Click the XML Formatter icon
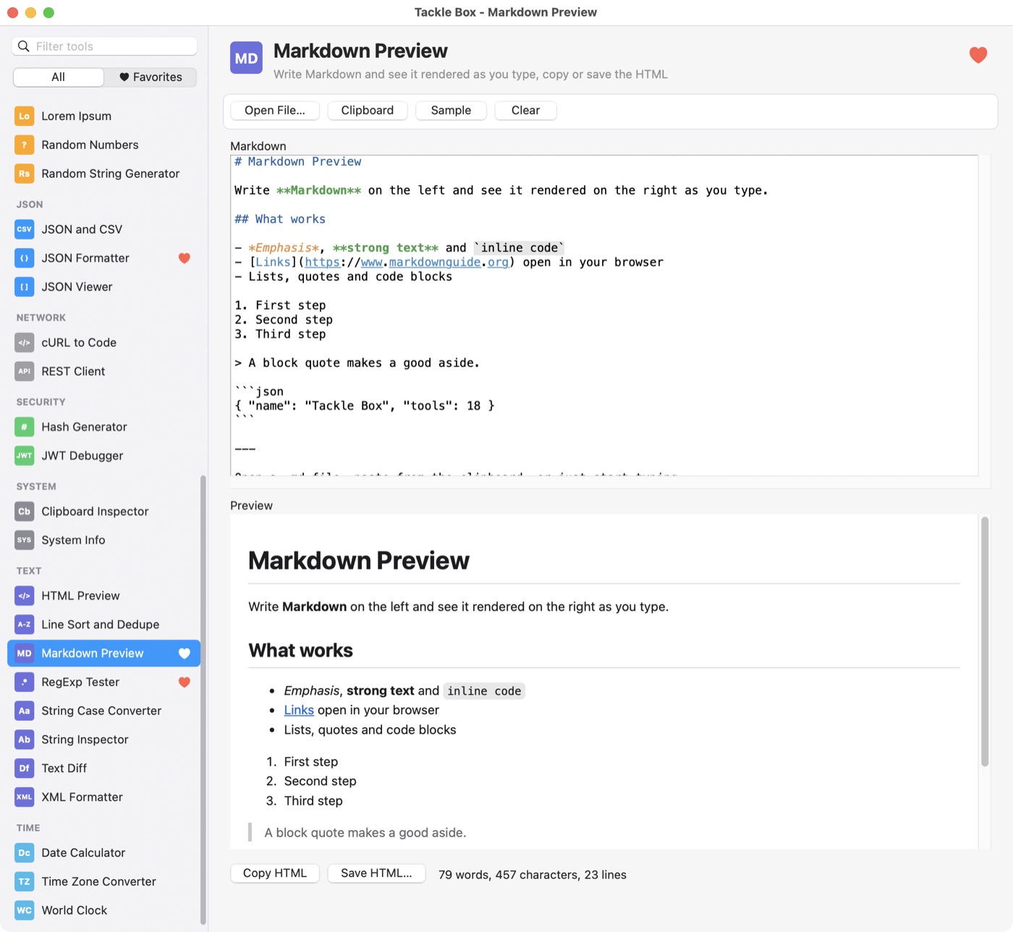This screenshot has height=932, width=1013. click(x=24, y=797)
